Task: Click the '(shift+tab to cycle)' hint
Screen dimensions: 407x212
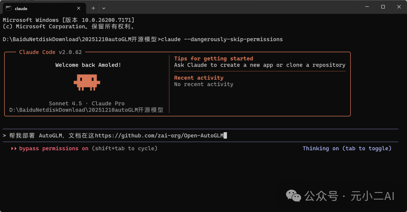Action: tap(125, 148)
